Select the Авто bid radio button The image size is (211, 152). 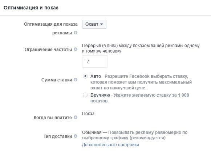[85, 76]
